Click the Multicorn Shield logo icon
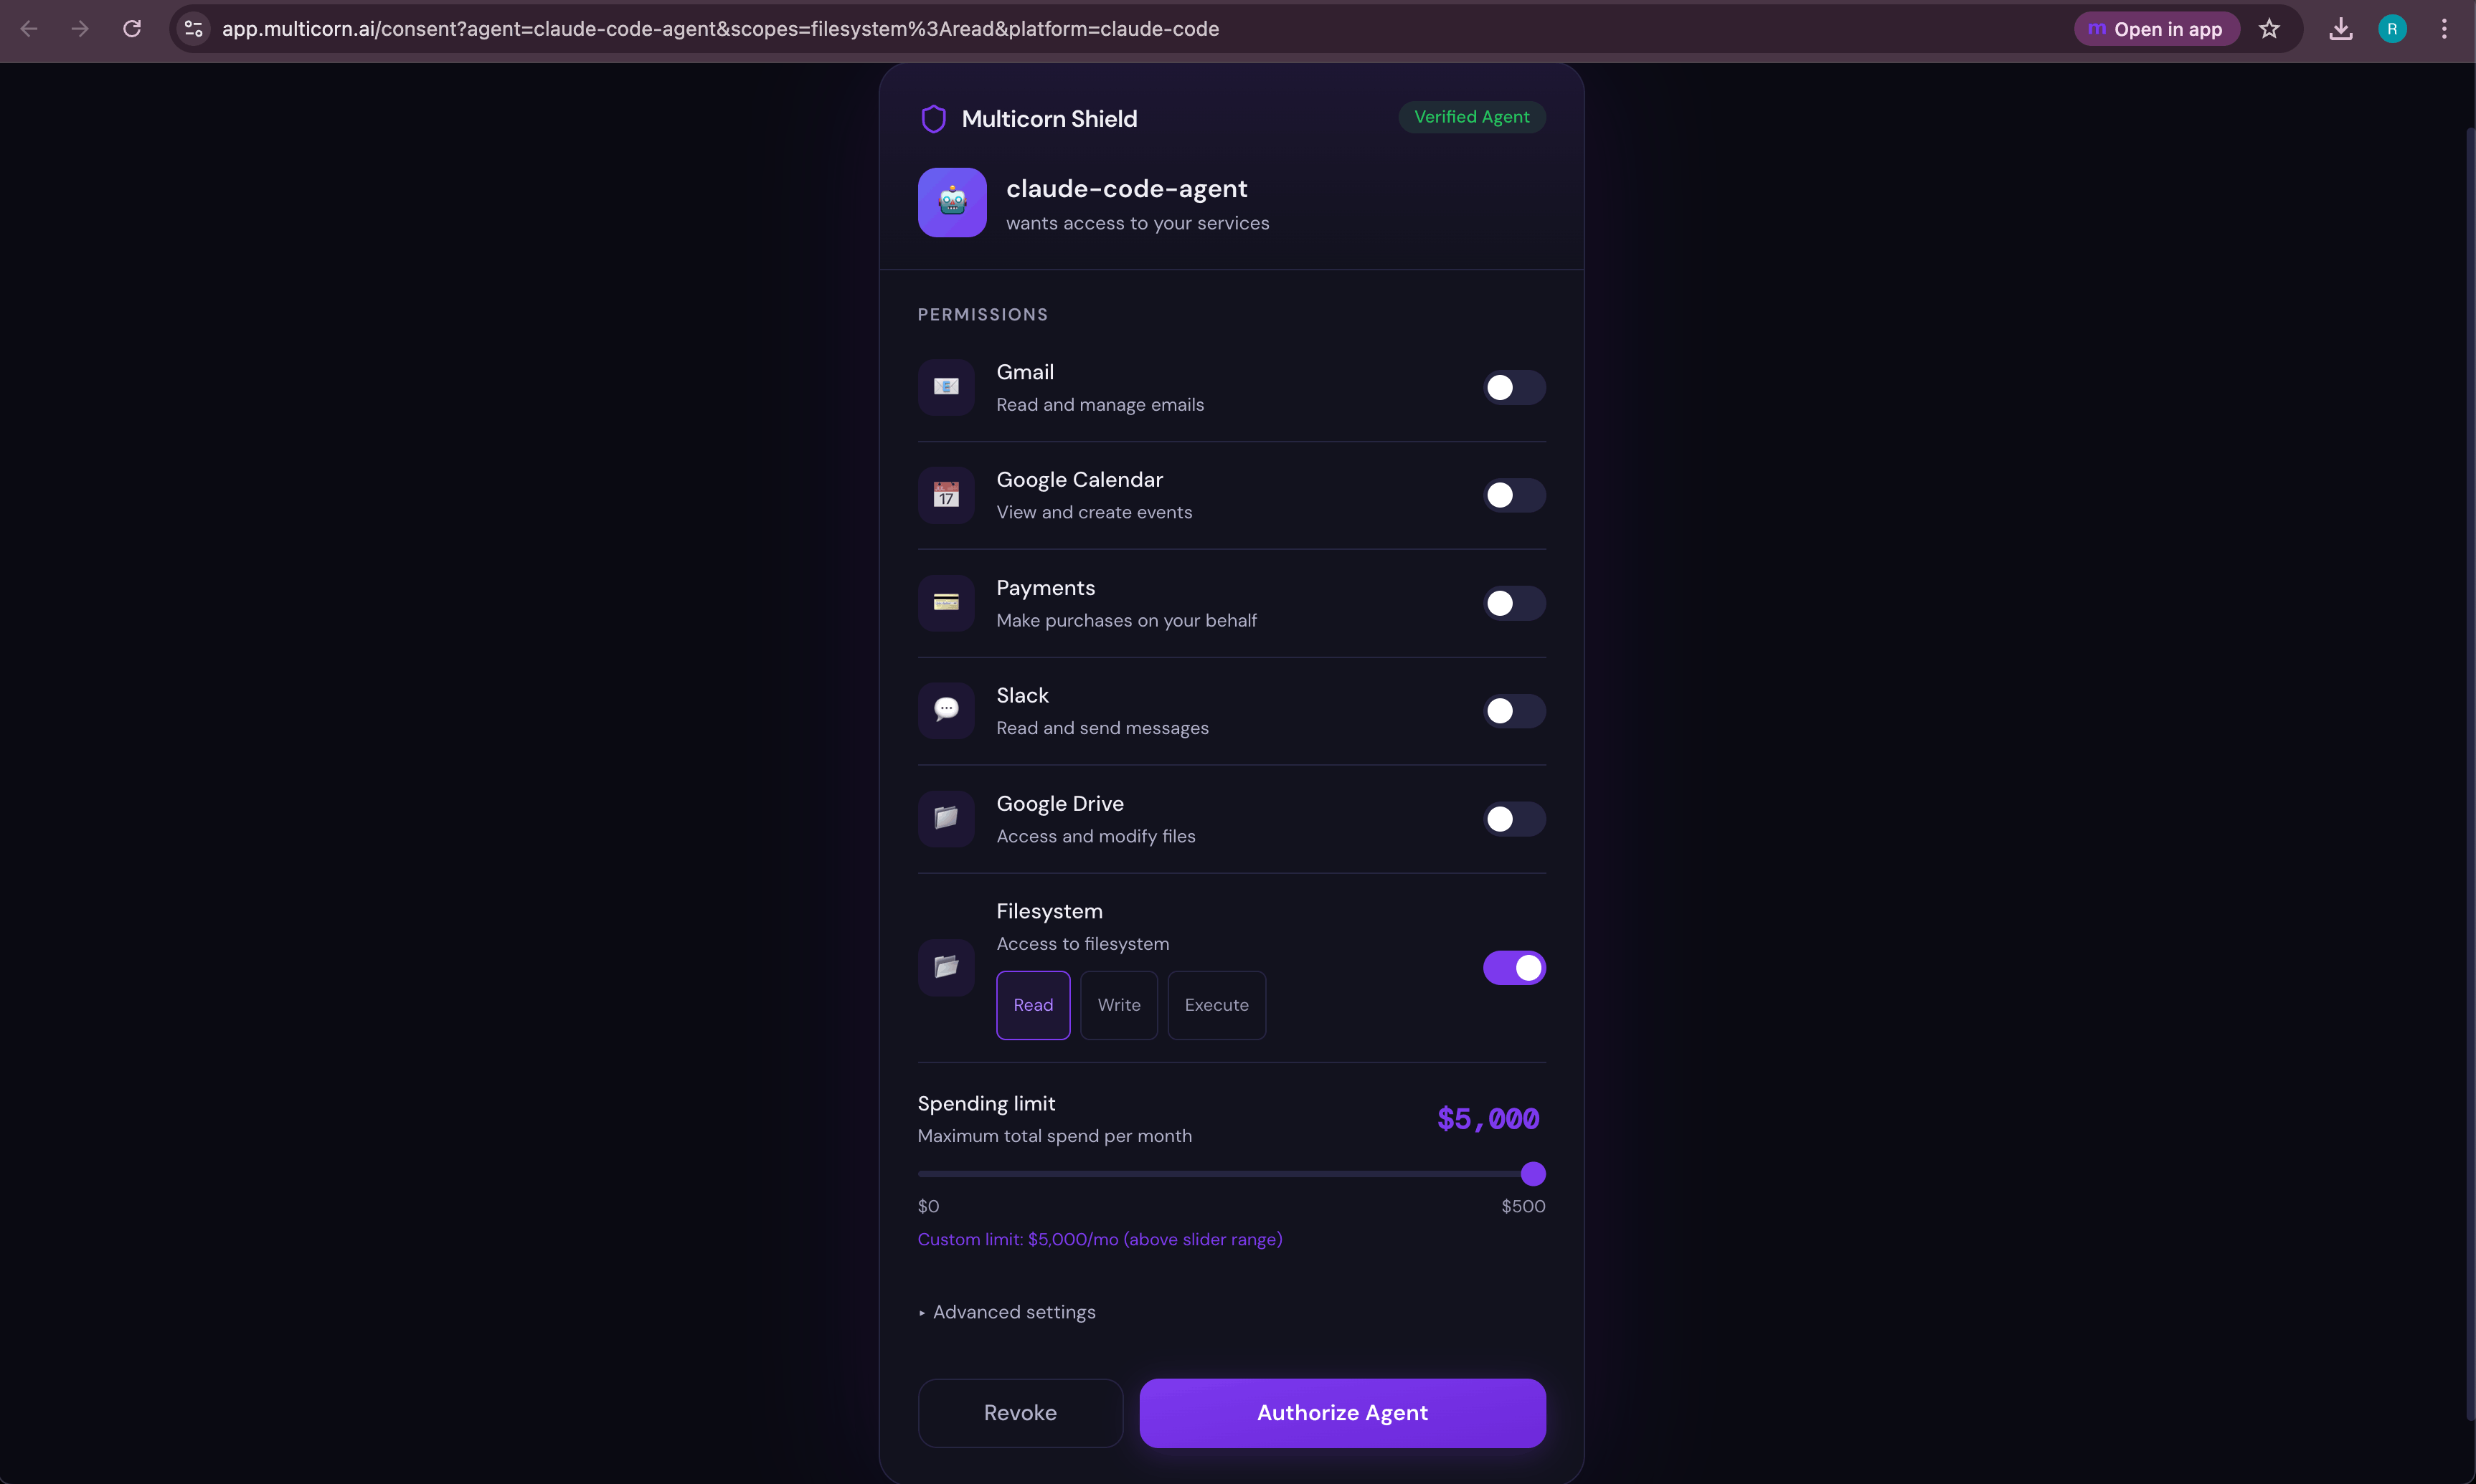 pos(932,119)
